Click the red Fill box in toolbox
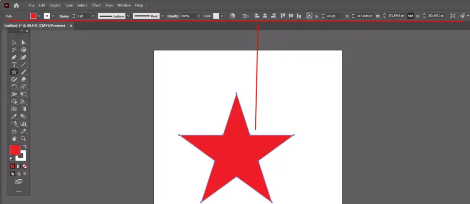 coord(15,150)
